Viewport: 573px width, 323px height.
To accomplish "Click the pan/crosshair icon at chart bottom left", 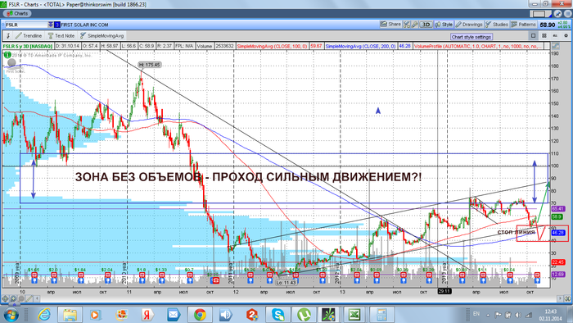I will 6,298.
